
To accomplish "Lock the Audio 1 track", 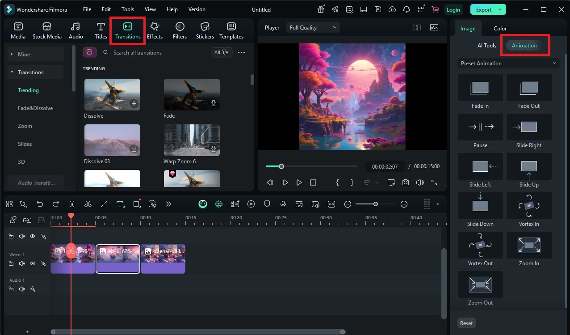I will click(11, 289).
